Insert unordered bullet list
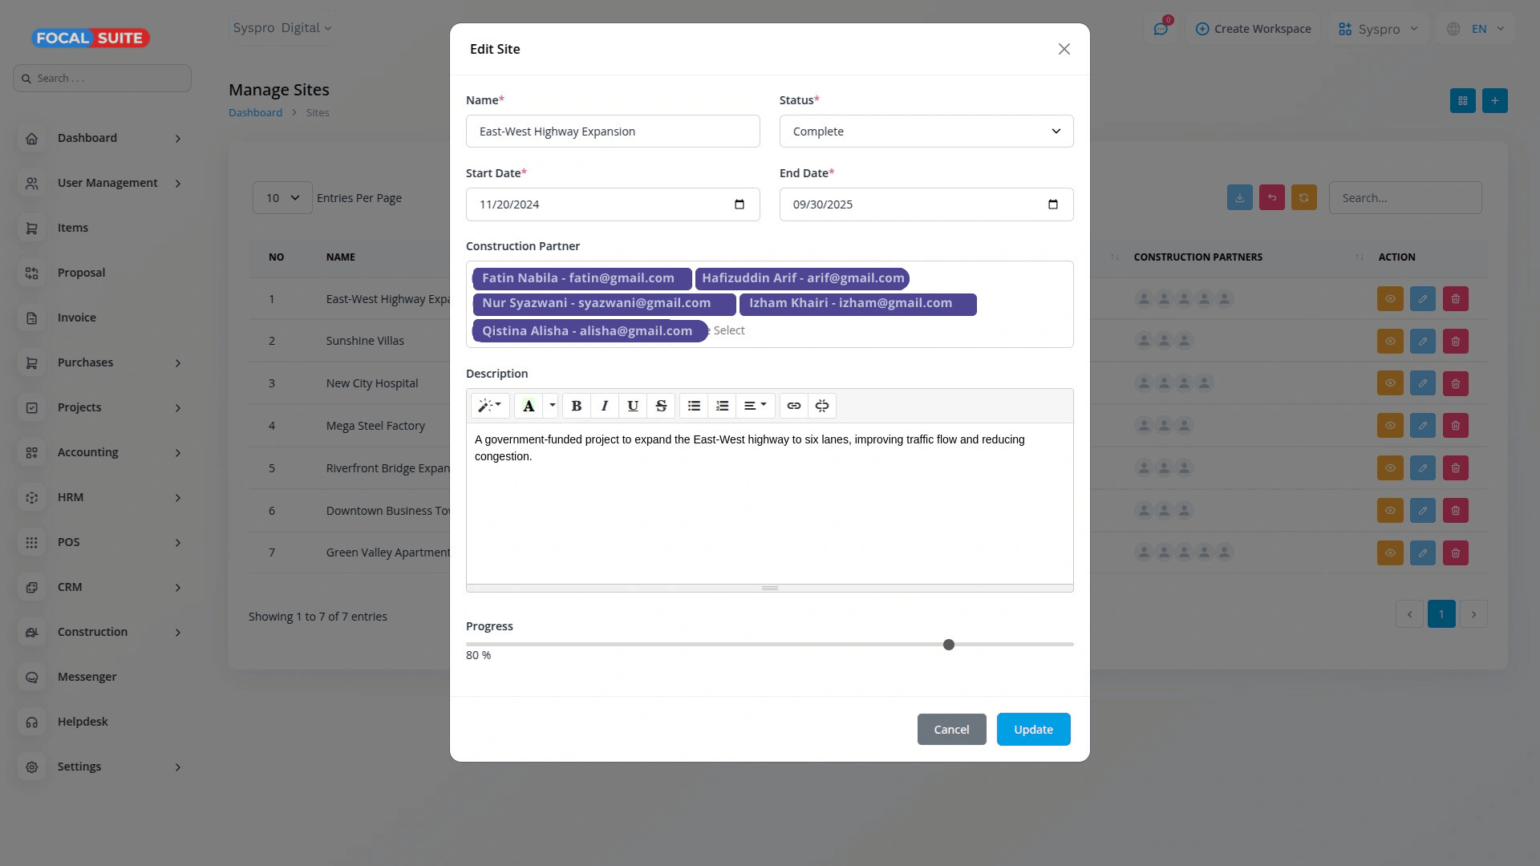 point(694,406)
